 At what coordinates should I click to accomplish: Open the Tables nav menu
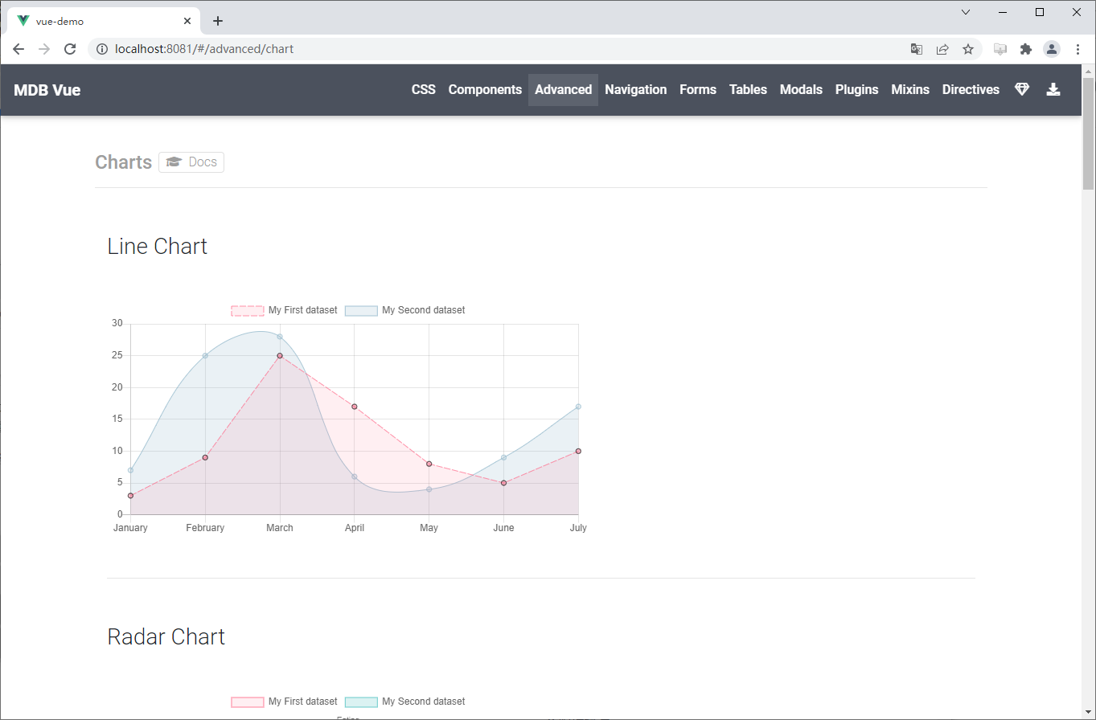point(748,90)
